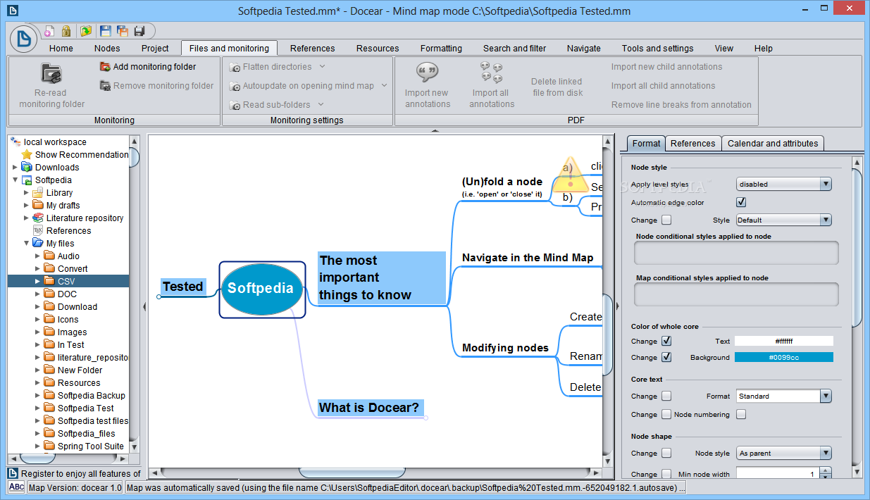This screenshot has height=500, width=870.
Task: Click the dark save-all floppy icon
Action: pyautogui.click(x=139, y=31)
